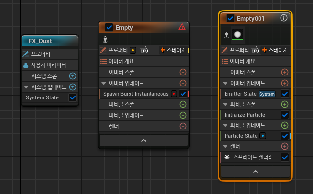This screenshot has height=194, width=313.
Task: Collapse the Empty001 emitter node chevron
Action: point(256,172)
